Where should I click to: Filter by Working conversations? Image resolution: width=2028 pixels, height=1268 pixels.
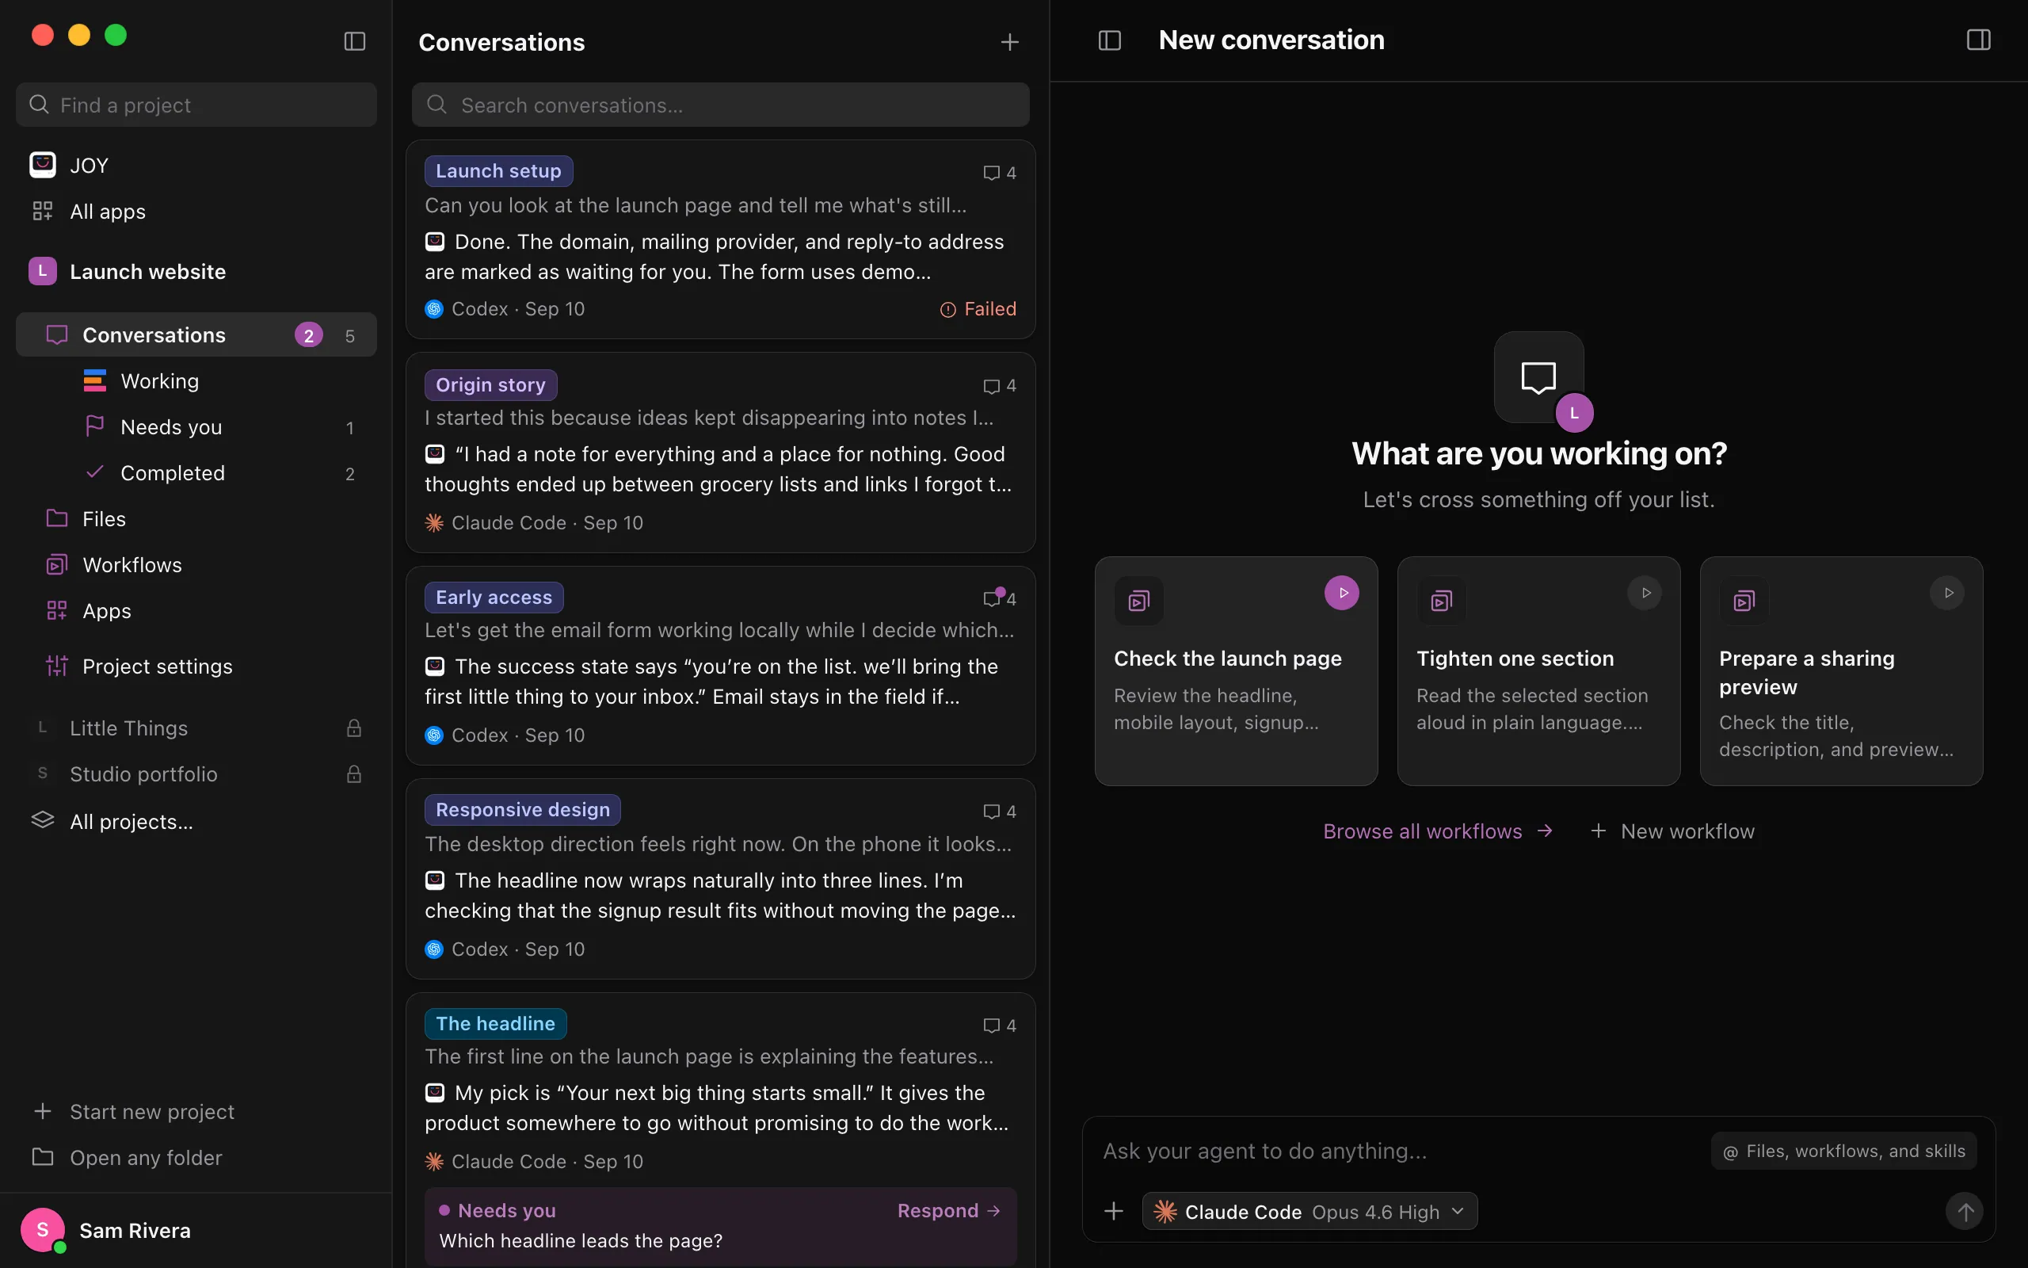point(196,381)
